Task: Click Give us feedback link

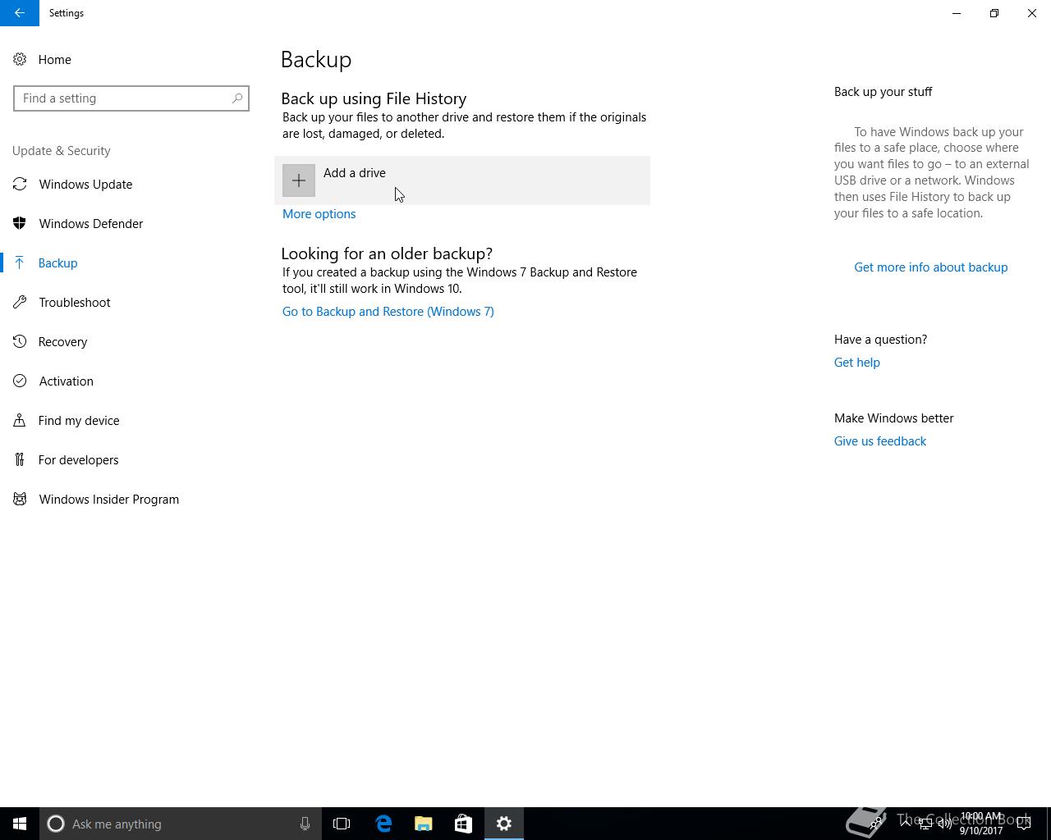Action: pyautogui.click(x=880, y=441)
